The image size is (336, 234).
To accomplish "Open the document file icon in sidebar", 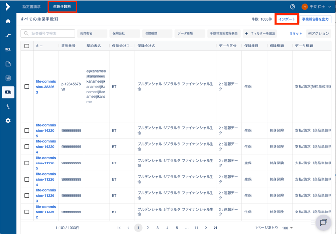I will pos(8,64).
